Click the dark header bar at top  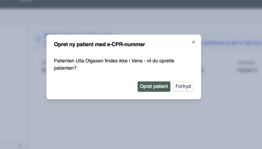pos(138,4)
